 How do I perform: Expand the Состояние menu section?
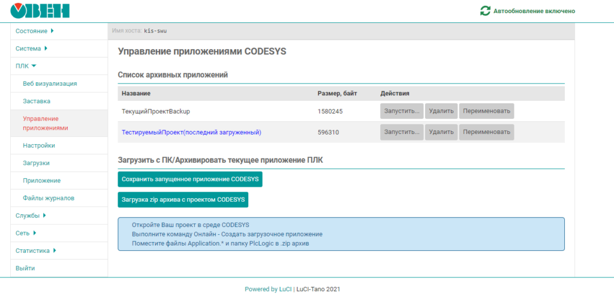point(34,31)
